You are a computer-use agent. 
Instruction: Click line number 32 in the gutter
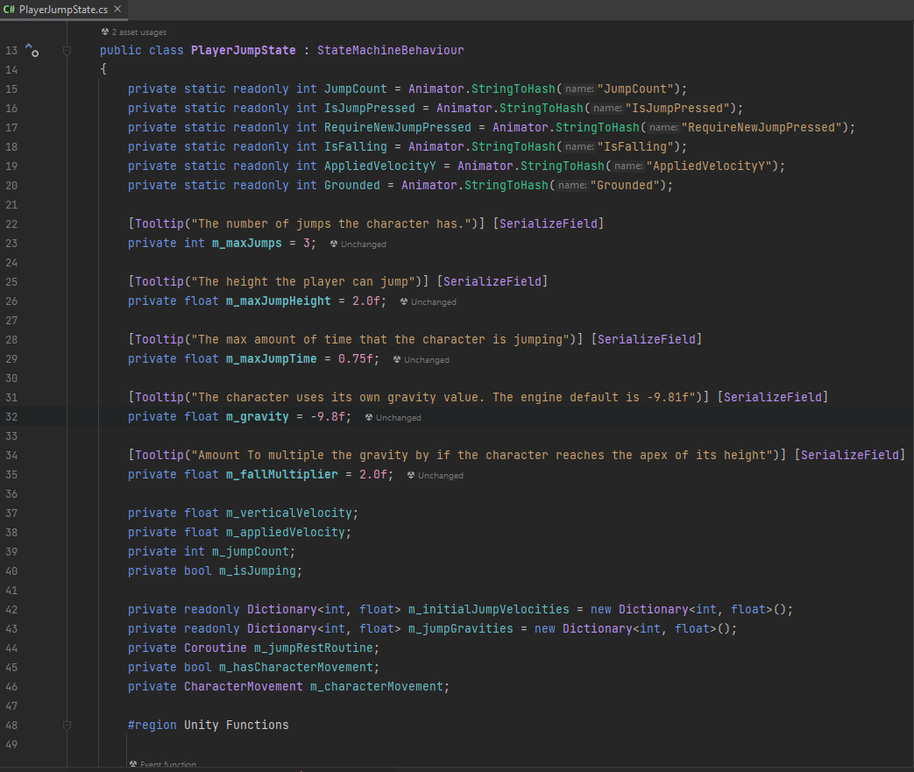click(x=11, y=417)
